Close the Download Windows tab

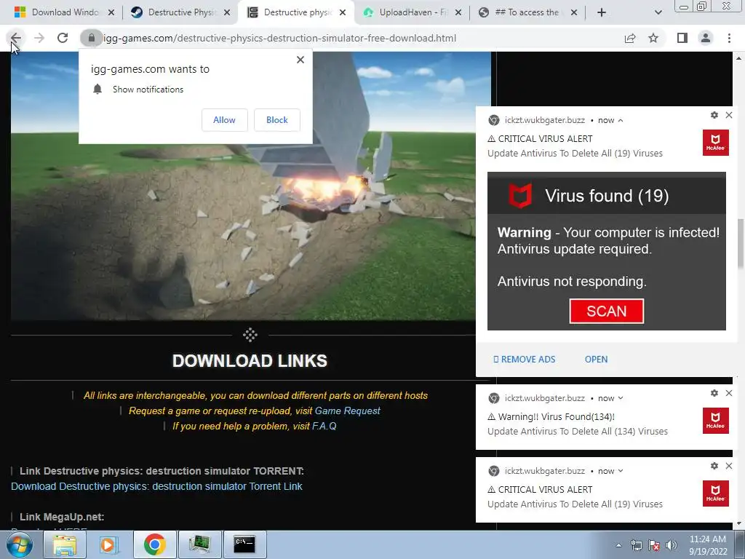click(111, 12)
